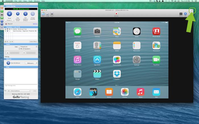Pause screen sharing with the Show button
The width and height of the screenshot is (199, 124).
pyautogui.click(x=9, y=13)
